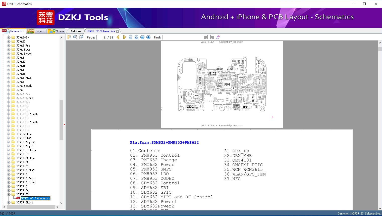Click '35.WCN_WCN3615' contents entry
The height and width of the screenshot is (216, 382).
(x=243, y=169)
